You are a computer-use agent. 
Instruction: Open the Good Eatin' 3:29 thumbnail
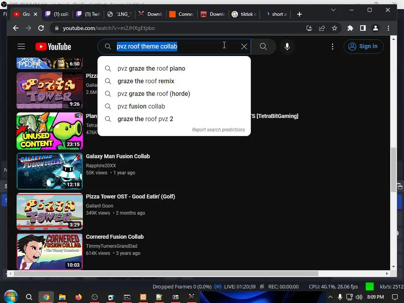(49, 211)
